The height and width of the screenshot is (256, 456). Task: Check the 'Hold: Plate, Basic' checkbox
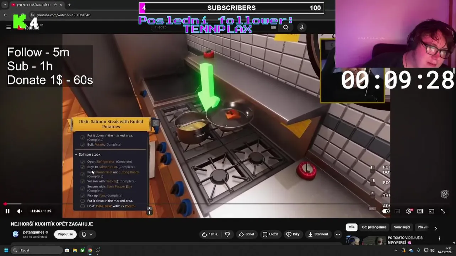pos(82,206)
